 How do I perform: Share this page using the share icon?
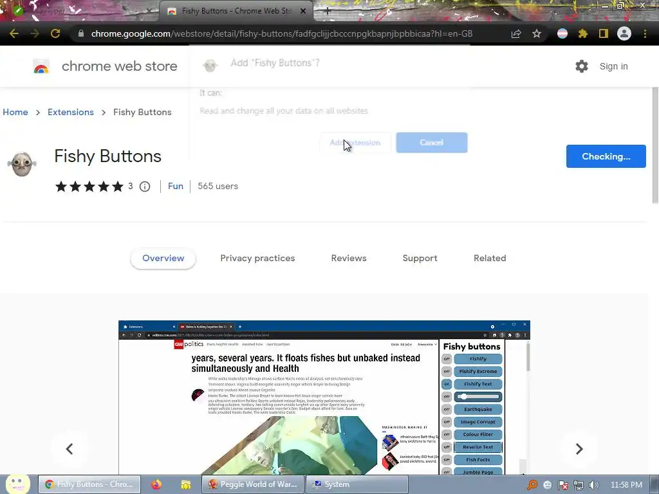coord(516,33)
